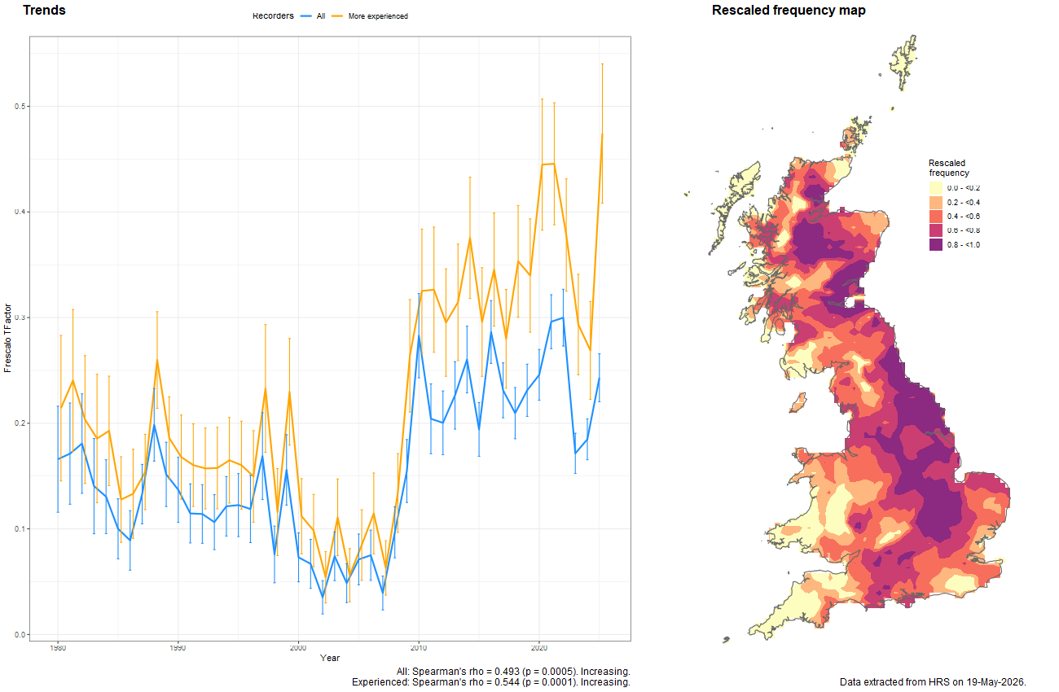
Task: Click the 0.5 y-axis tick label
Action: tap(20, 107)
